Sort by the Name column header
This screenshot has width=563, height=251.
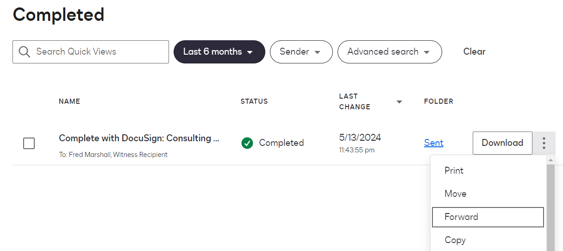(x=69, y=101)
